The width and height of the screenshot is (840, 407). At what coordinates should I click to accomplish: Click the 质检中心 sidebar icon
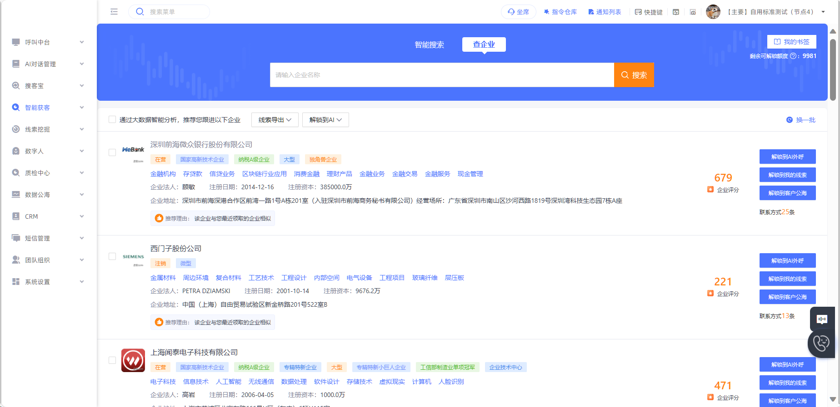tap(16, 173)
